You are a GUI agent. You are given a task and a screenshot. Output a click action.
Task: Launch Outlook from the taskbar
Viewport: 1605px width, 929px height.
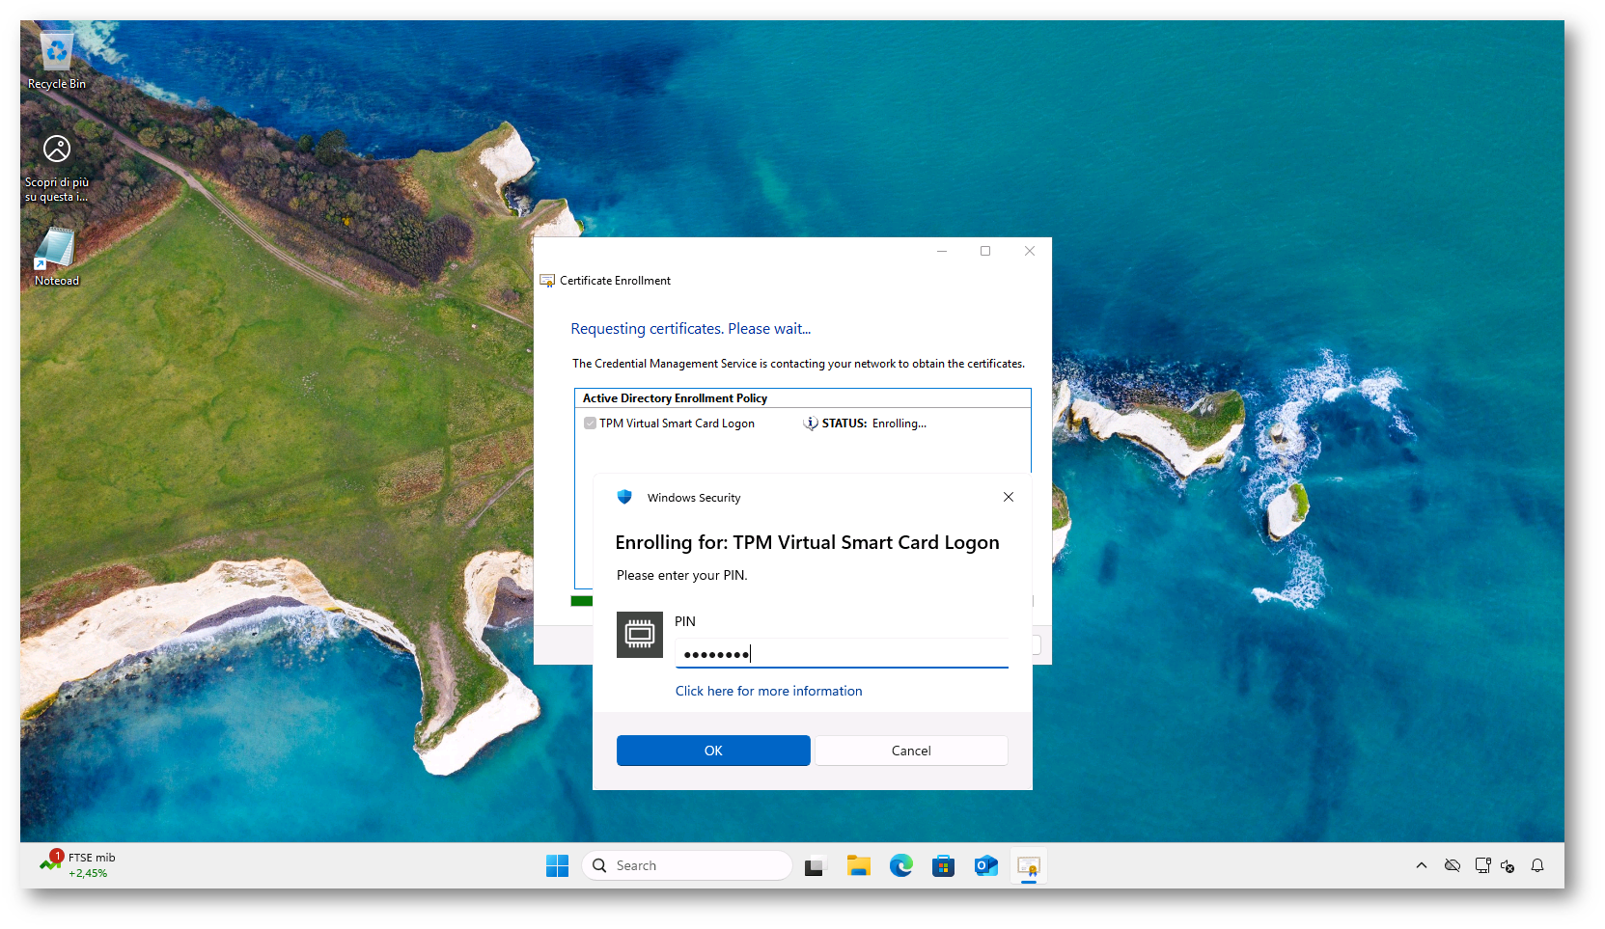pyautogui.click(x=985, y=866)
